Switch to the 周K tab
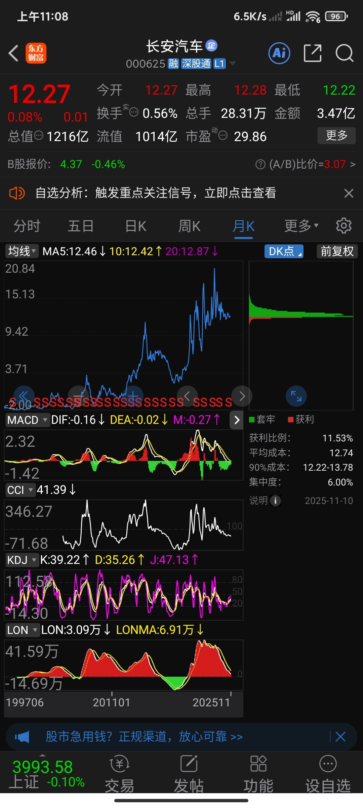Screen dimensions: 363x808 189,226
